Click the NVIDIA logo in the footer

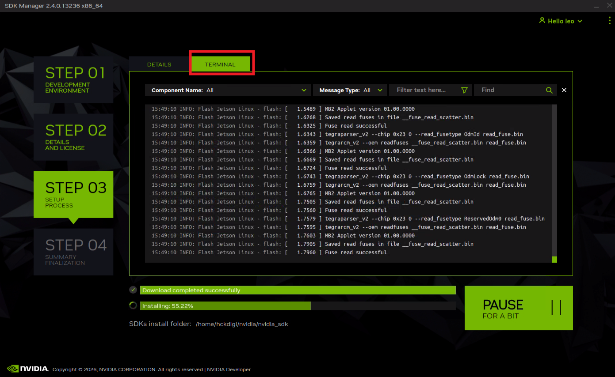[x=28, y=369]
